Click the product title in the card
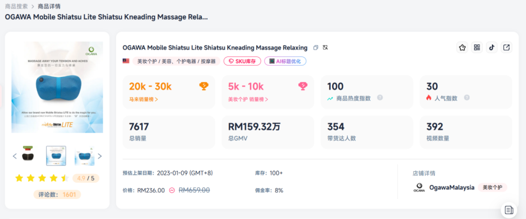Screen dimensions: 526x219 coord(215,48)
